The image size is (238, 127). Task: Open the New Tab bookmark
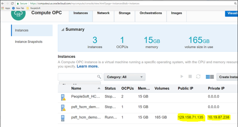tap(18, 8)
